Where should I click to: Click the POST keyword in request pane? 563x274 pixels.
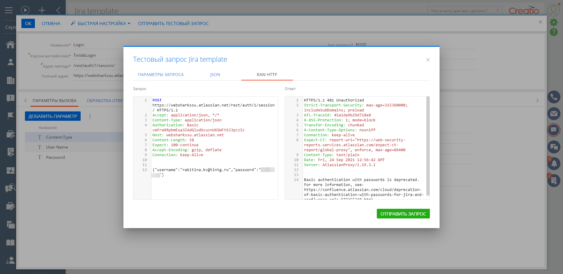[157, 100]
